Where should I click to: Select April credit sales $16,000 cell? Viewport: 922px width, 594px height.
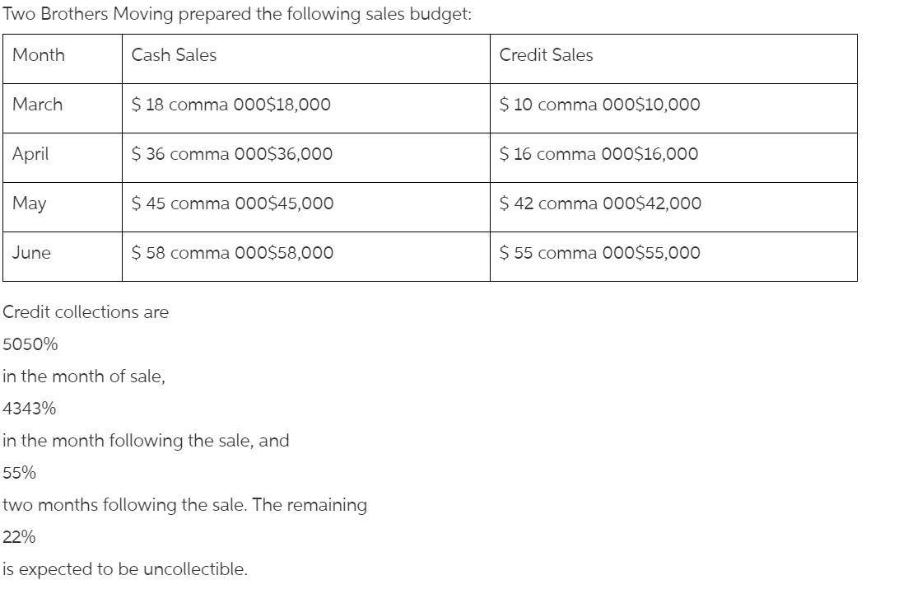[x=673, y=158]
